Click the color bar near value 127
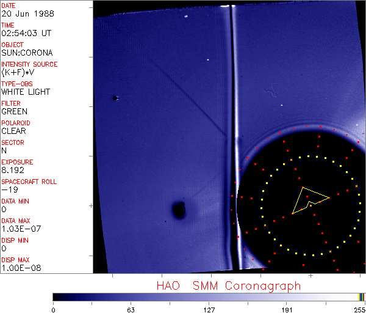This screenshot has height=313, width=366. click(x=209, y=296)
